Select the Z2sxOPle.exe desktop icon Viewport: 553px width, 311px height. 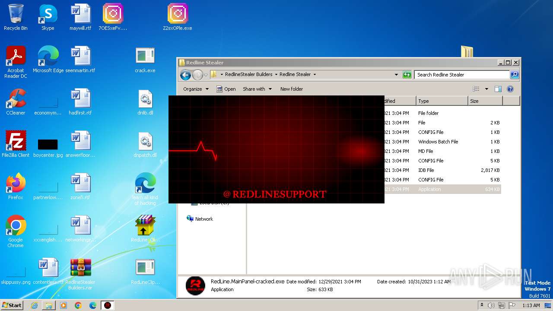coord(178,17)
